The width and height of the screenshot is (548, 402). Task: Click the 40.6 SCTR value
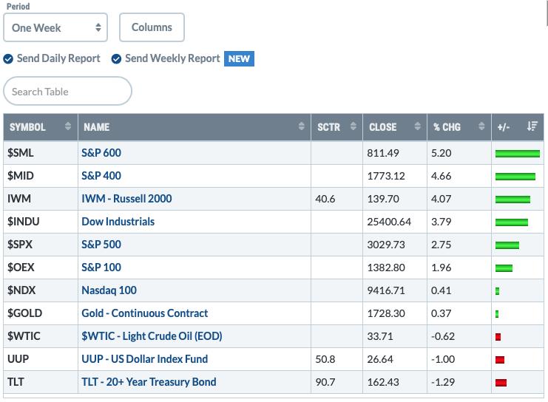click(x=325, y=199)
